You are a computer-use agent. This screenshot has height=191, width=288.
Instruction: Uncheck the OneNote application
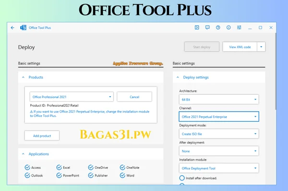[122, 167]
